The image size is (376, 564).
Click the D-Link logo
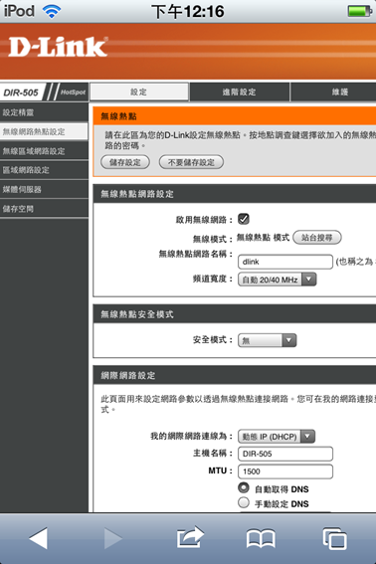(x=58, y=47)
